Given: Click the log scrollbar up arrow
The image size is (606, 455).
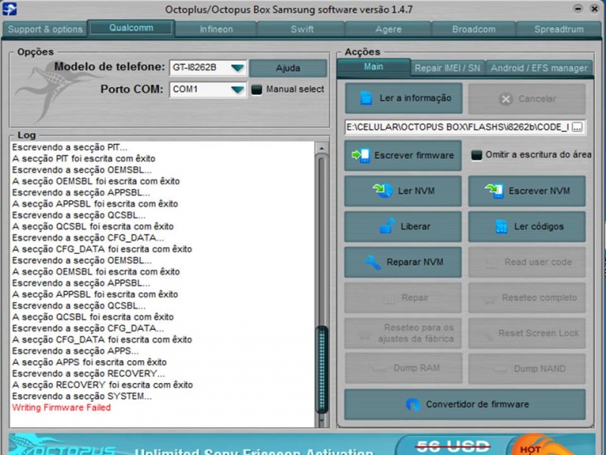Looking at the screenshot, I should point(321,148).
